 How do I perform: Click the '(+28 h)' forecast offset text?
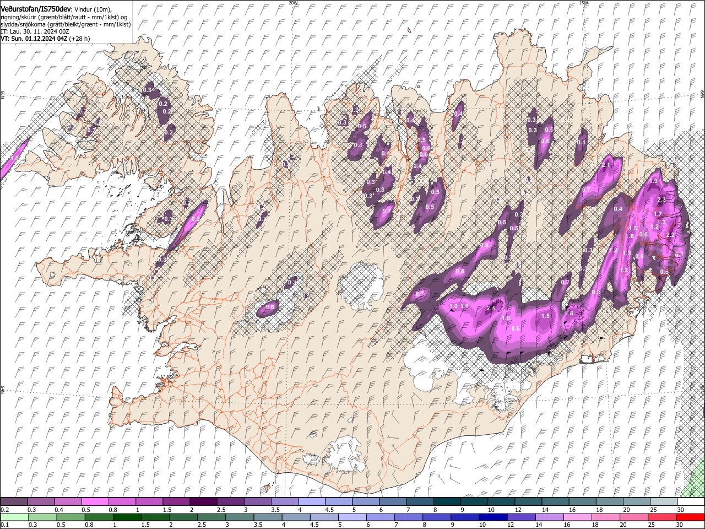(x=80, y=39)
